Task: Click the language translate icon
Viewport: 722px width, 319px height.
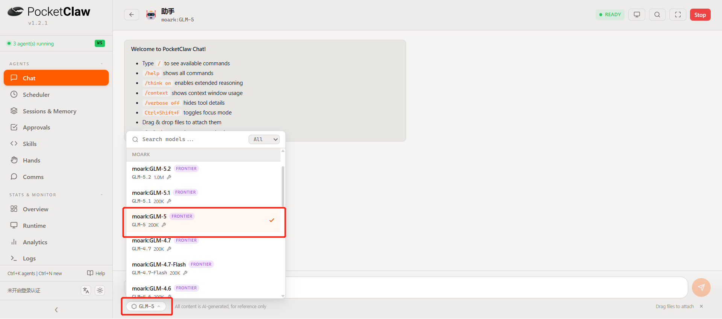Action: coord(86,290)
